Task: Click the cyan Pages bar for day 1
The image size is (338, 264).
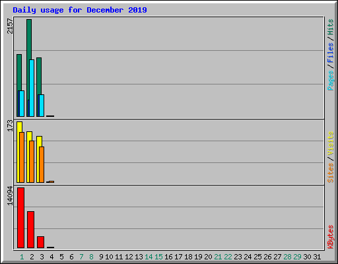Action: point(22,104)
